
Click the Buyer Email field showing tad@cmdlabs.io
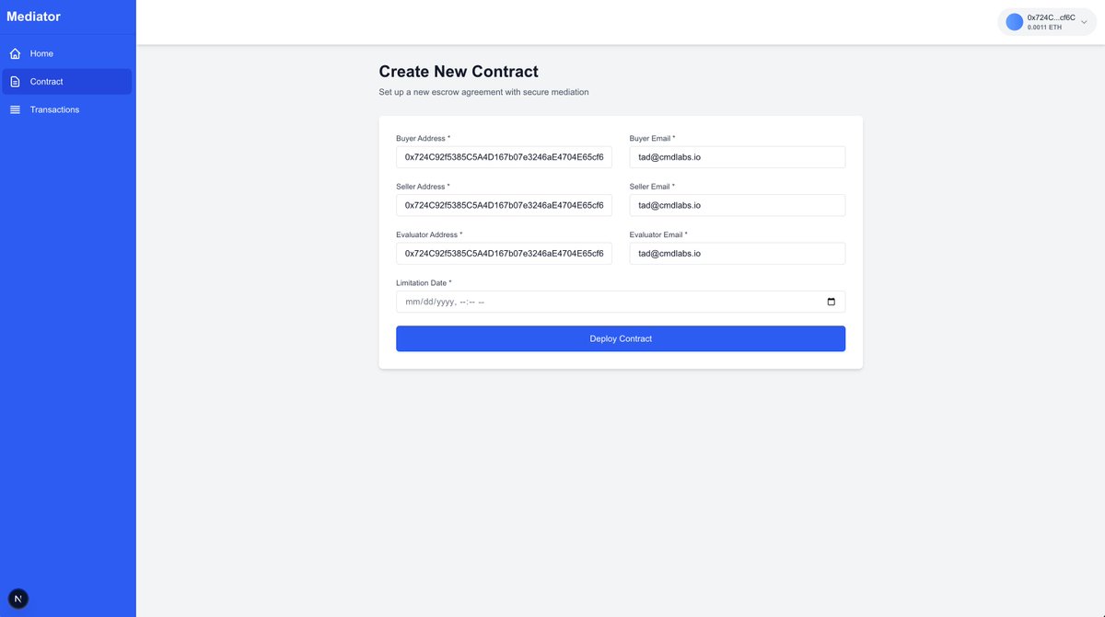click(x=737, y=155)
